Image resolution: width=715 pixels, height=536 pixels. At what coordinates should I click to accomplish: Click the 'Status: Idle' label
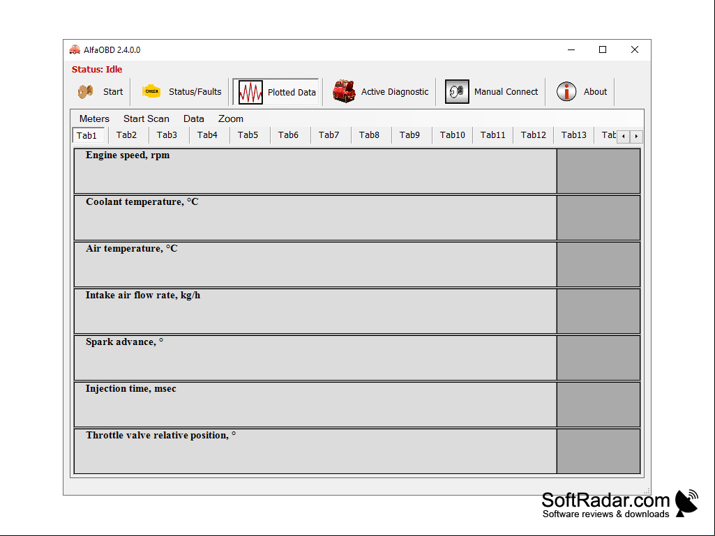point(97,69)
